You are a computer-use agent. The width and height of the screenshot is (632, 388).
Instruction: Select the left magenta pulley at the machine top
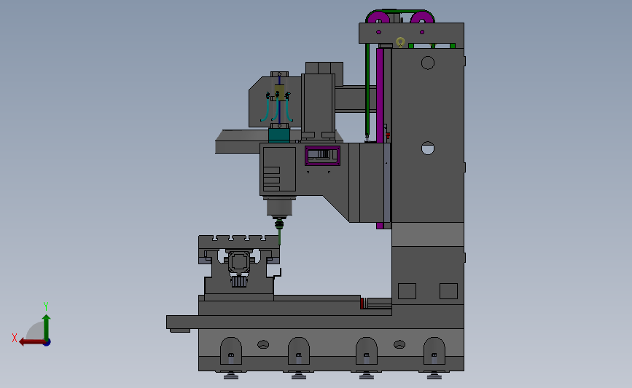(x=379, y=17)
